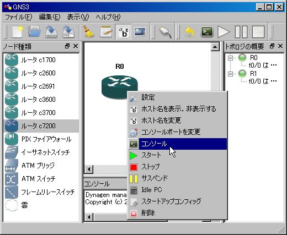Viewport: 287px width, 235px height.
Task: Choose スタート in the context menu
Action: 178,155
